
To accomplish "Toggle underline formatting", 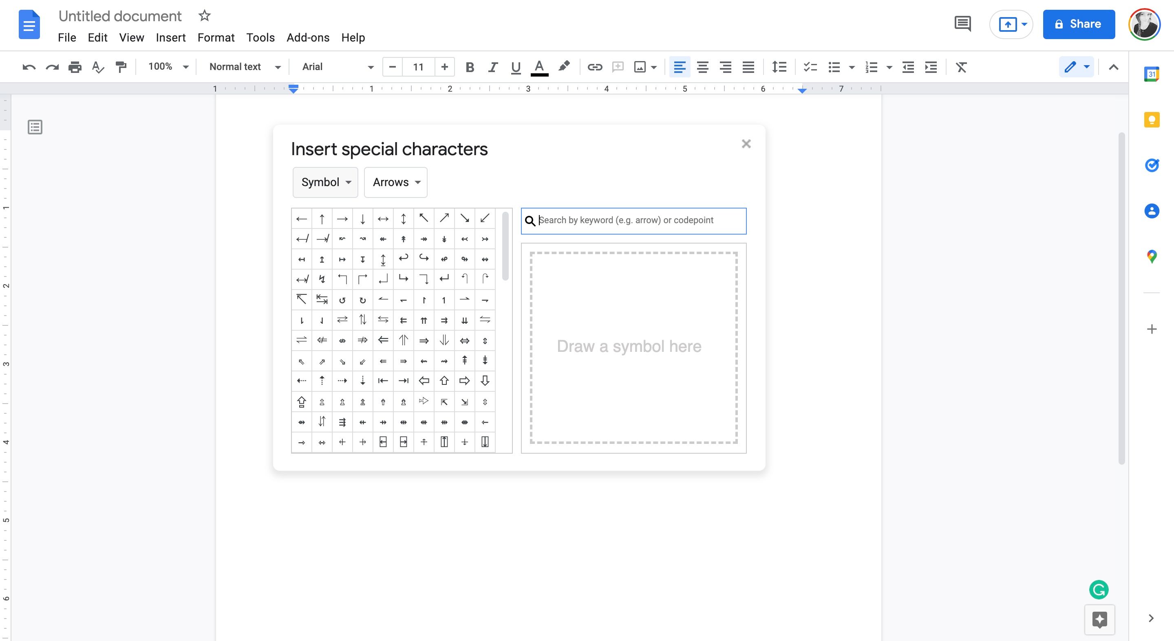I will (515, 67).
